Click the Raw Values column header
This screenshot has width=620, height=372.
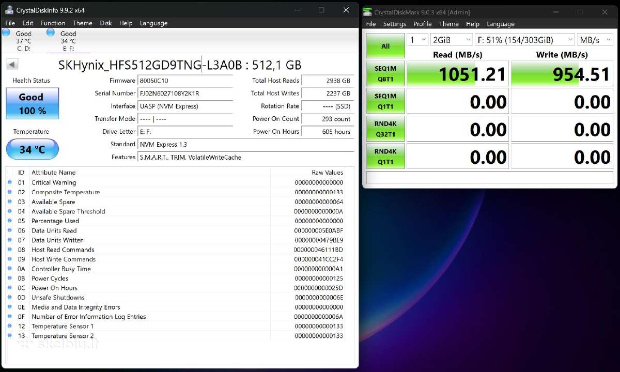[x=328, y=173]
